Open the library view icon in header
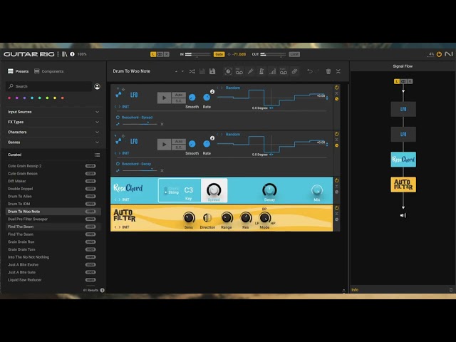Screen dimensions: 456x342 (65, 54)
